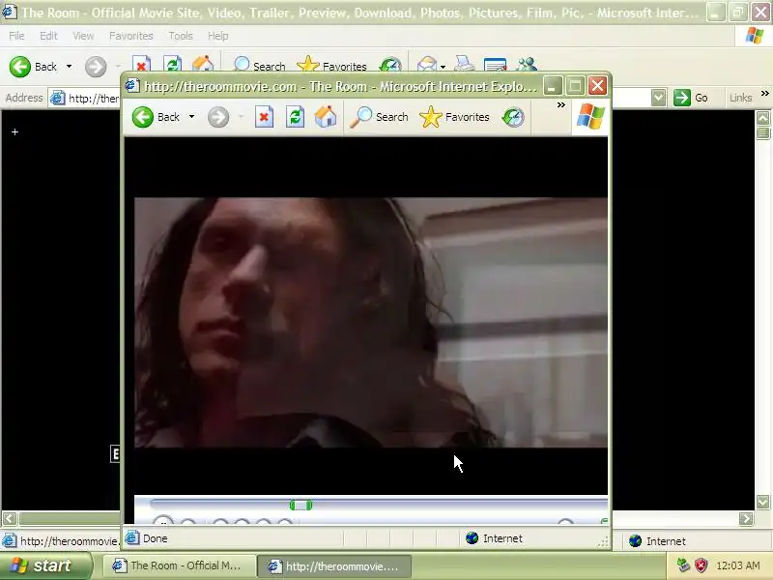Click the 'Done' status text in the popup window
The image size is (773, 580).
click(x=156, y=538)
